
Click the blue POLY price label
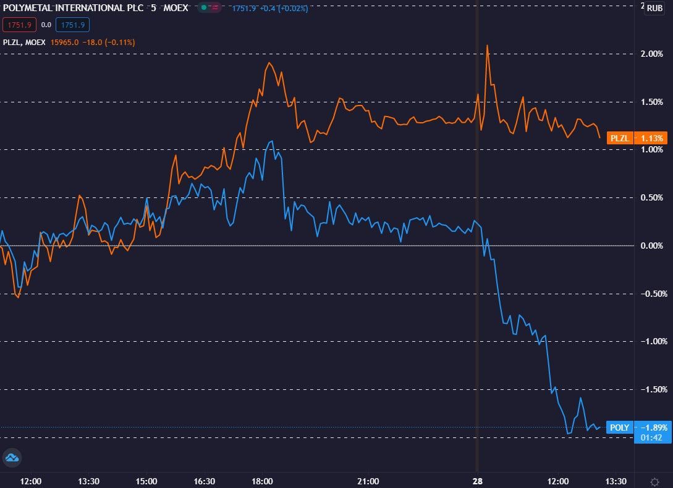[619, 427]
